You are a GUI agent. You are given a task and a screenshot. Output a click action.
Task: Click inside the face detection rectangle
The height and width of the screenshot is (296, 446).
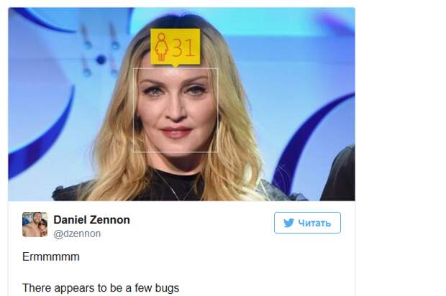(x=176, y=110)
